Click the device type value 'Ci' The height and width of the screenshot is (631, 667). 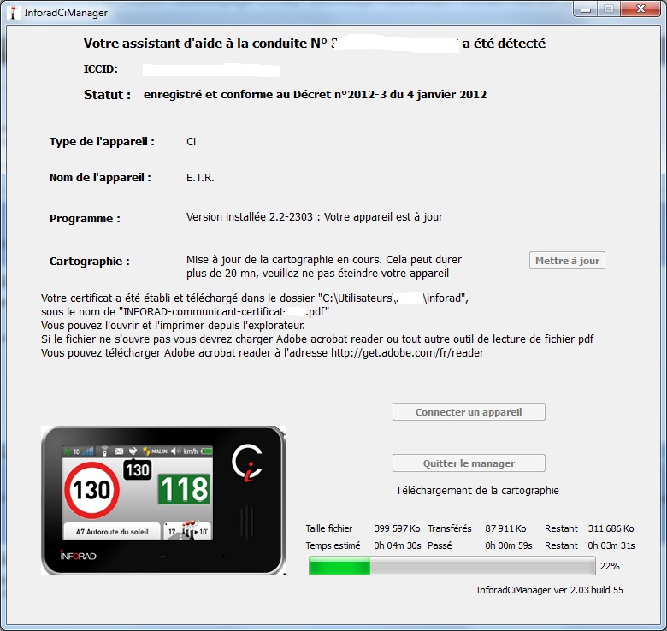(x=191, y=142)
